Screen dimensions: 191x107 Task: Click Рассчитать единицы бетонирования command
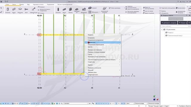(132, 12)
